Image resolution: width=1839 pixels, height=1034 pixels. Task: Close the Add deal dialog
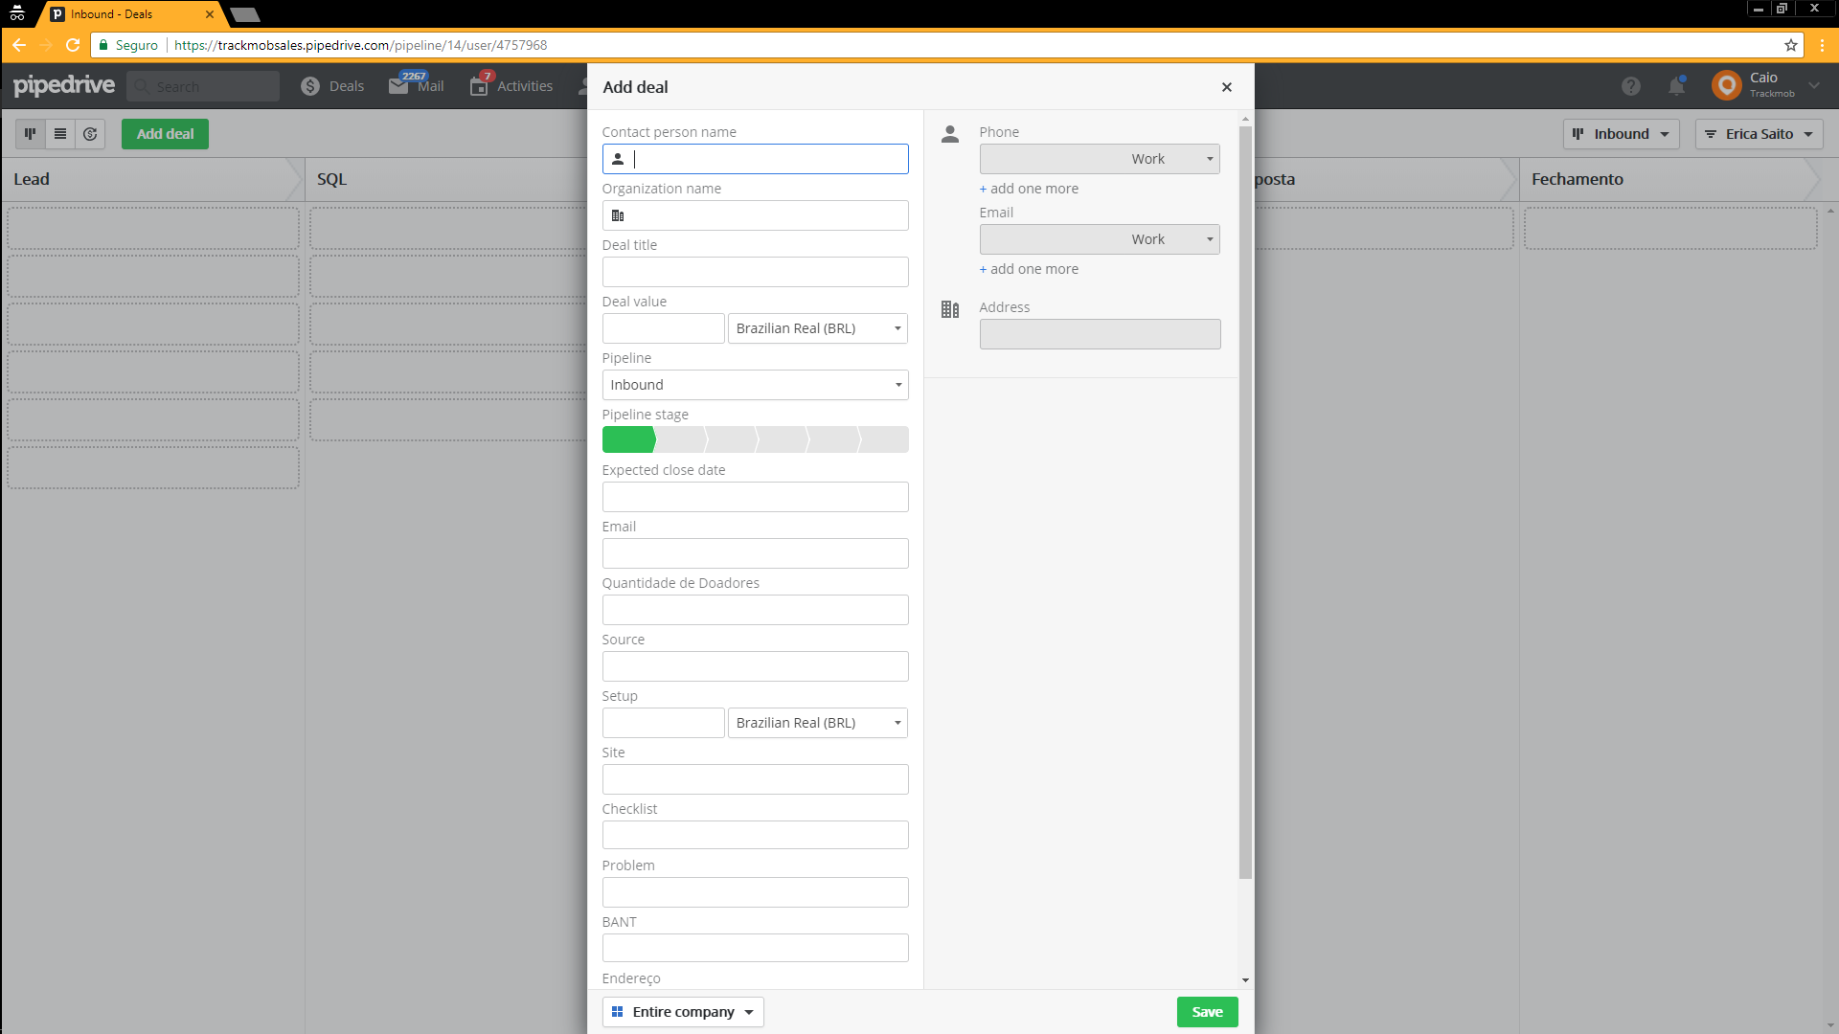tap(1226, 87)
